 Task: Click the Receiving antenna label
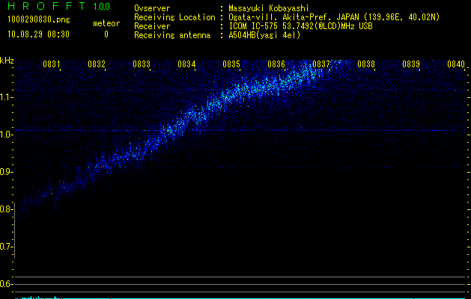click(172, 35)
